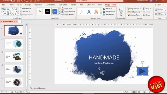This screenshot has width=167, height=94.
Task: Click the audio speaker icon on slide
Action: click(102, 73)
